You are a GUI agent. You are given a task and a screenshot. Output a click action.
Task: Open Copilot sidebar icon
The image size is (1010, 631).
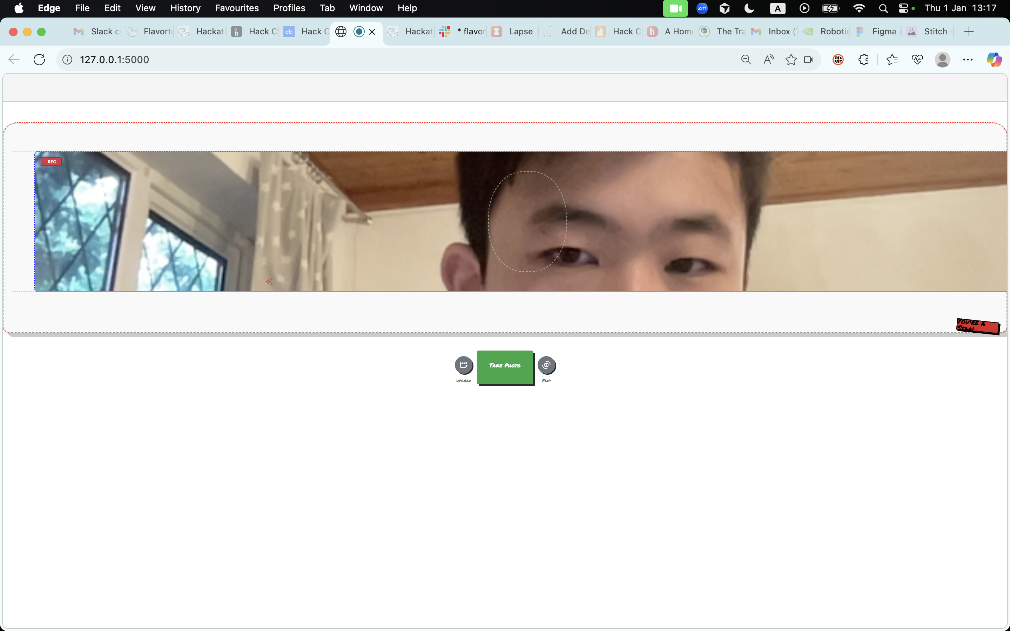[x=994, y=60]
